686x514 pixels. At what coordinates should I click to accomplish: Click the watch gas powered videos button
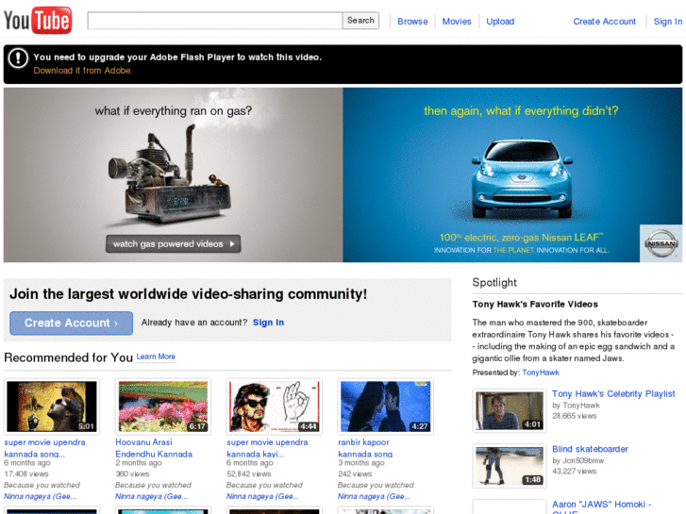(173, 244)
